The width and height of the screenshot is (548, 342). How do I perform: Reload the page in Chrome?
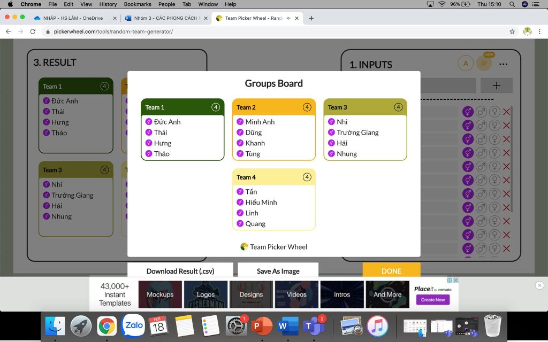pyautogui.click(x=33, y=32)
